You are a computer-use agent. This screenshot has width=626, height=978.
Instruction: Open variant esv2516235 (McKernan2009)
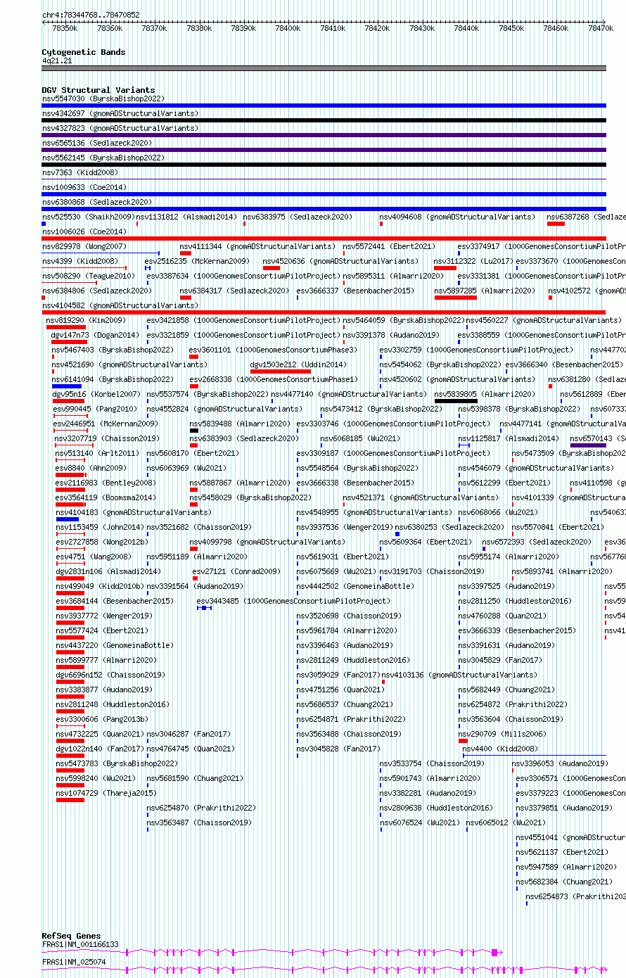[197, 261]
